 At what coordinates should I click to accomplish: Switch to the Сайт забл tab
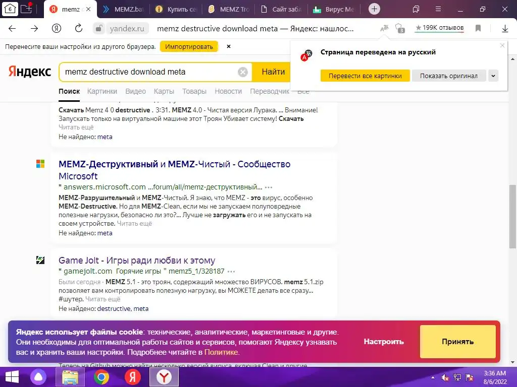(x=281, y=9)
